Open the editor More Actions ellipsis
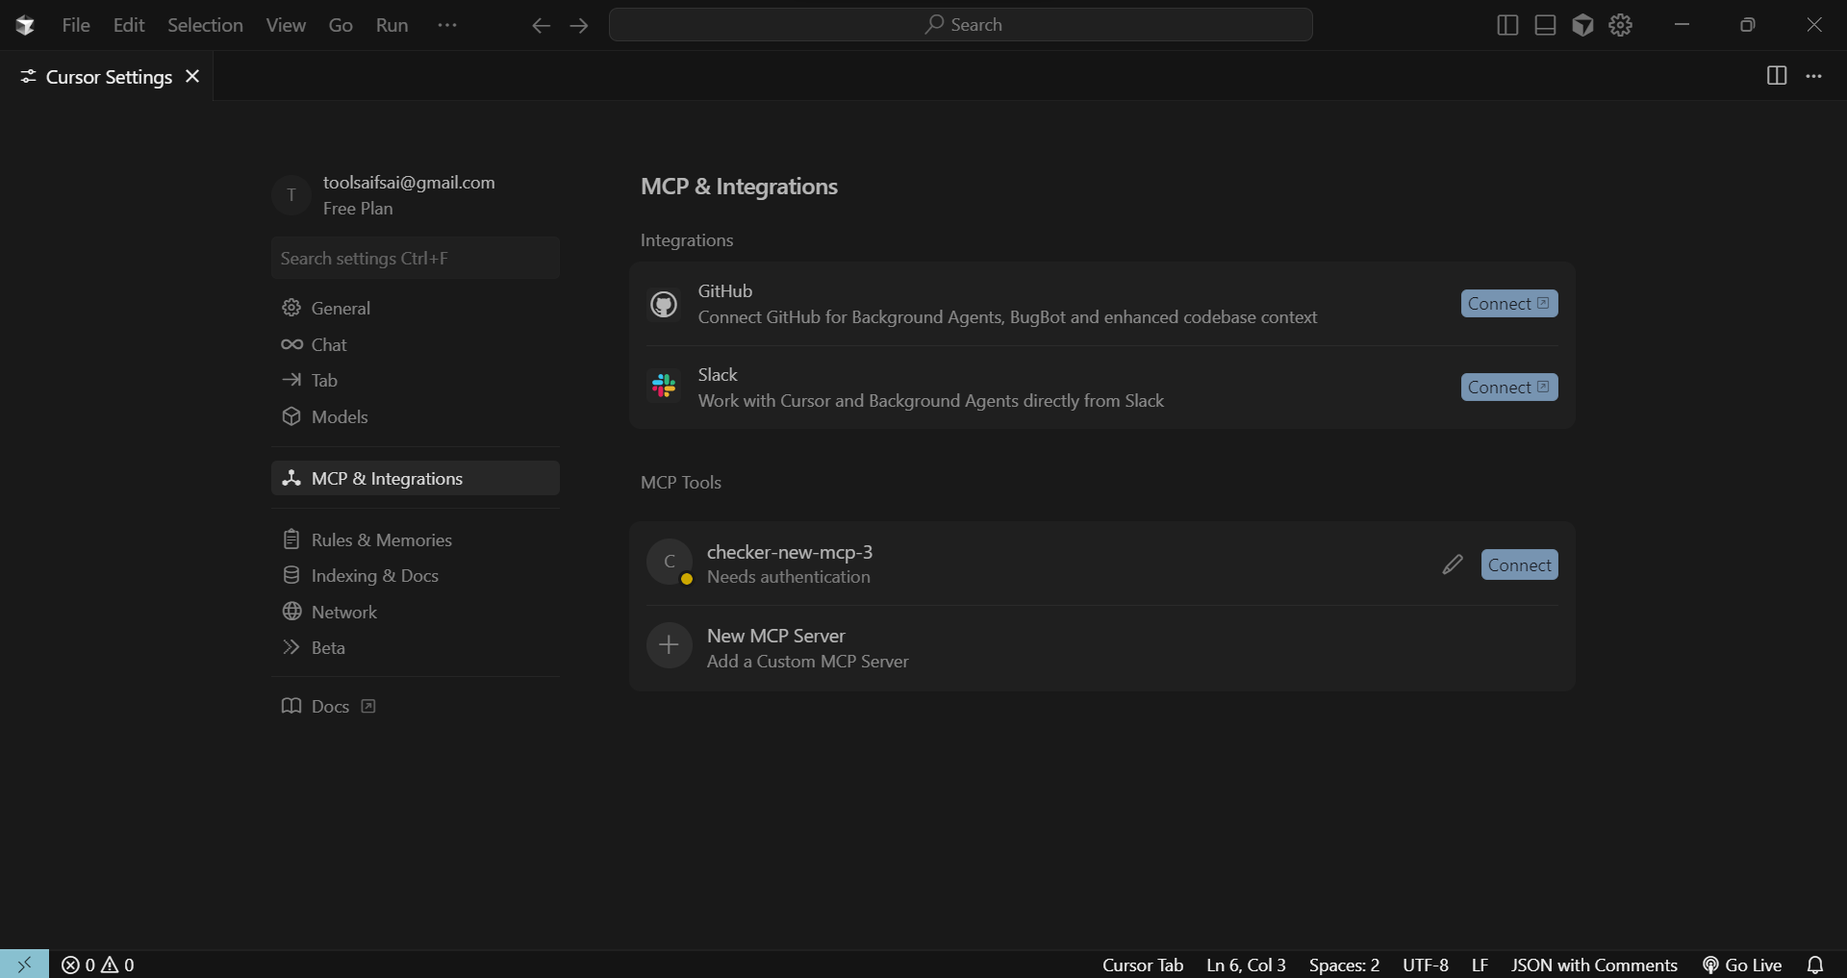The image size is (1847, 978). tap(1813, 76)
